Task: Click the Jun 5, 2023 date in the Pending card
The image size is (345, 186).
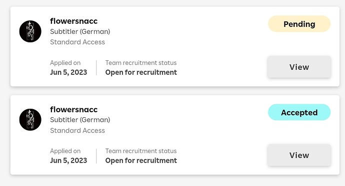Action: coord(68,72)
